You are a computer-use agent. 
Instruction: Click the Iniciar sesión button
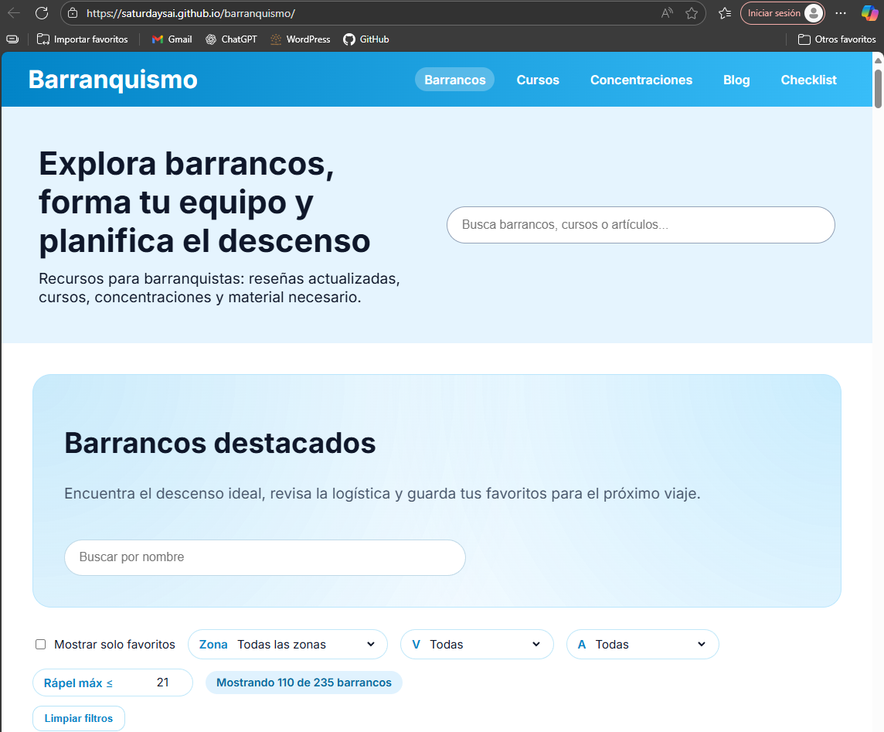(x=782, y=13)
